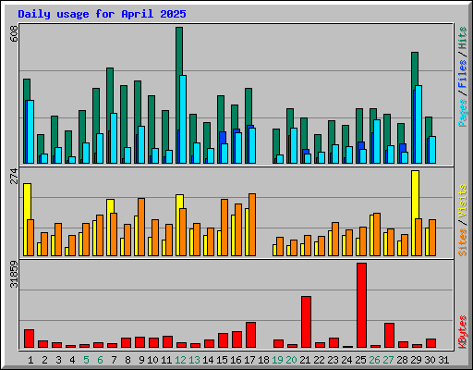
Task: Select the red KBytes bar for day 27
Action: pyautogui.click(x=389, y=336)
